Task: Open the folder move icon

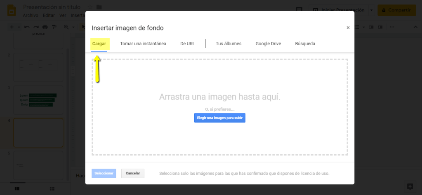Action: 99,7
